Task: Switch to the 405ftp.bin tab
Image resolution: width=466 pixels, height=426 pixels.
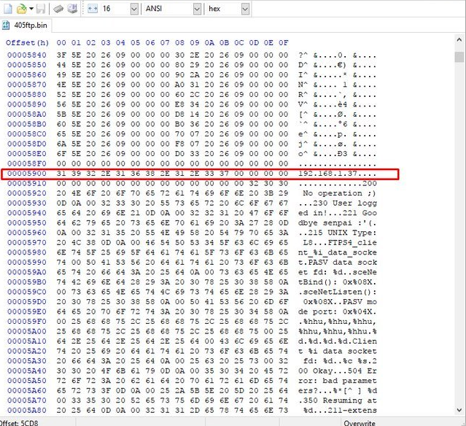Action: point(26,26)
